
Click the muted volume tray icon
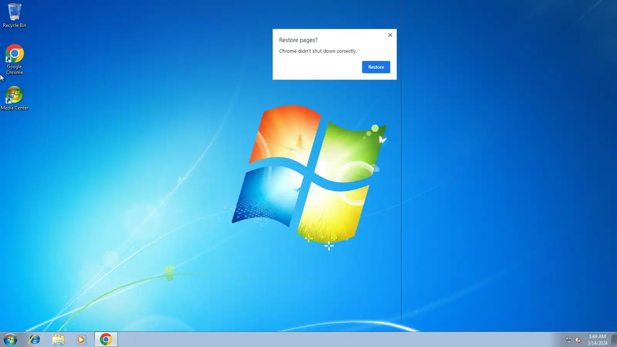(x=578, y=340)
